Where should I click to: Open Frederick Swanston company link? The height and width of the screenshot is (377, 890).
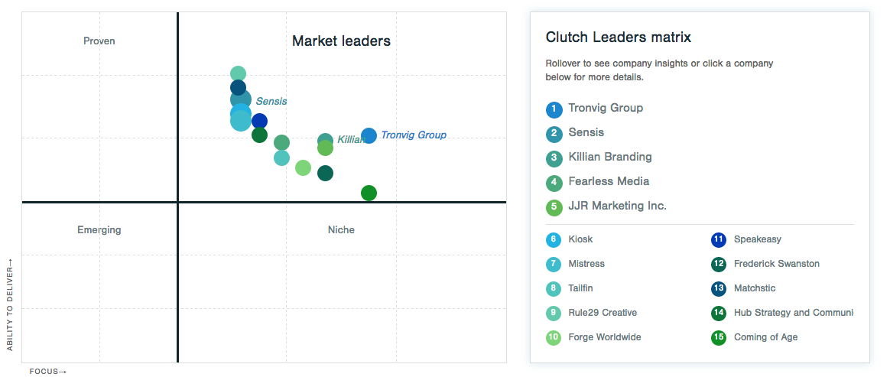[777, 264]
